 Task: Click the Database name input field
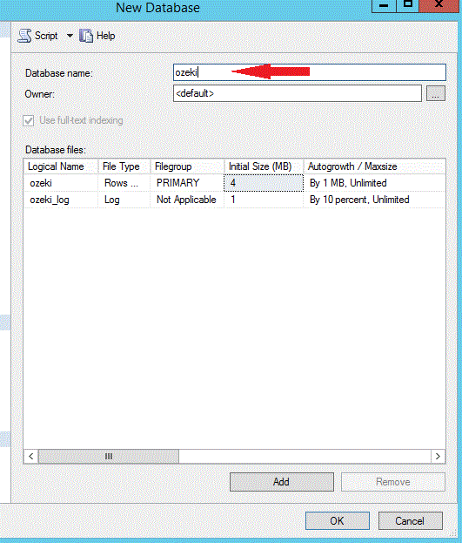310,72
